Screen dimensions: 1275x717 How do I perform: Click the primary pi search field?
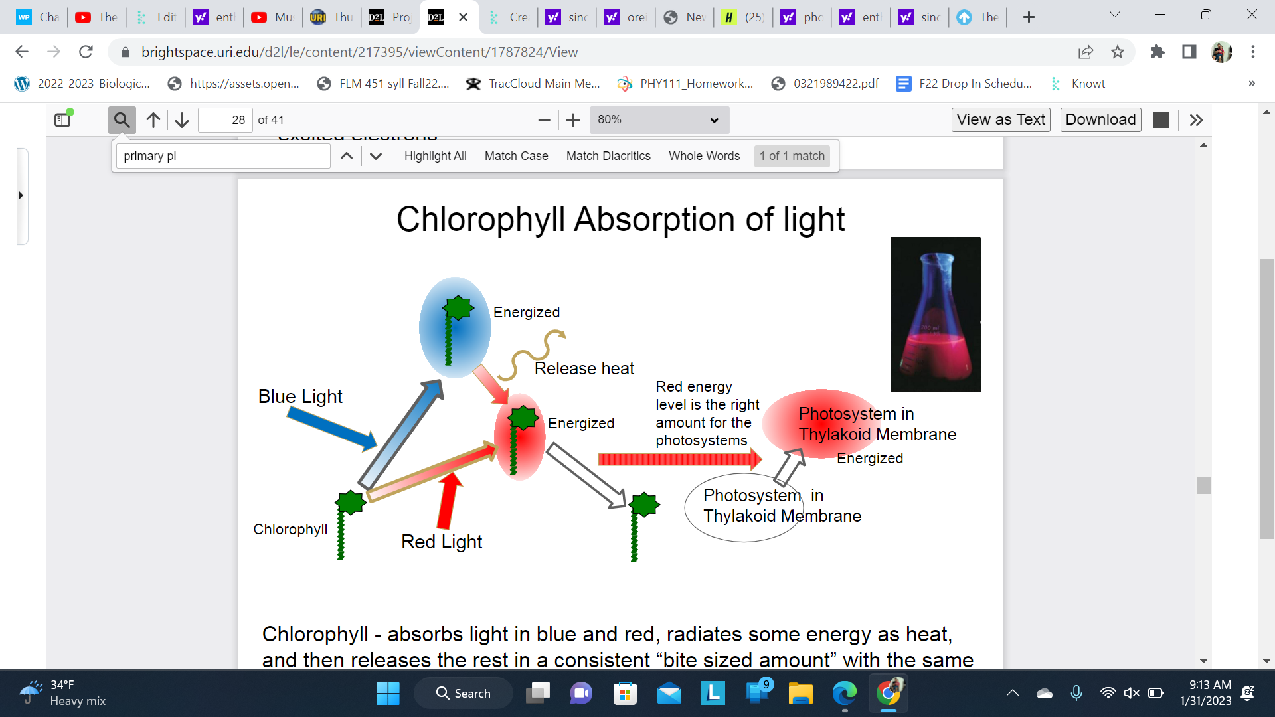click(x=223, y=156)
